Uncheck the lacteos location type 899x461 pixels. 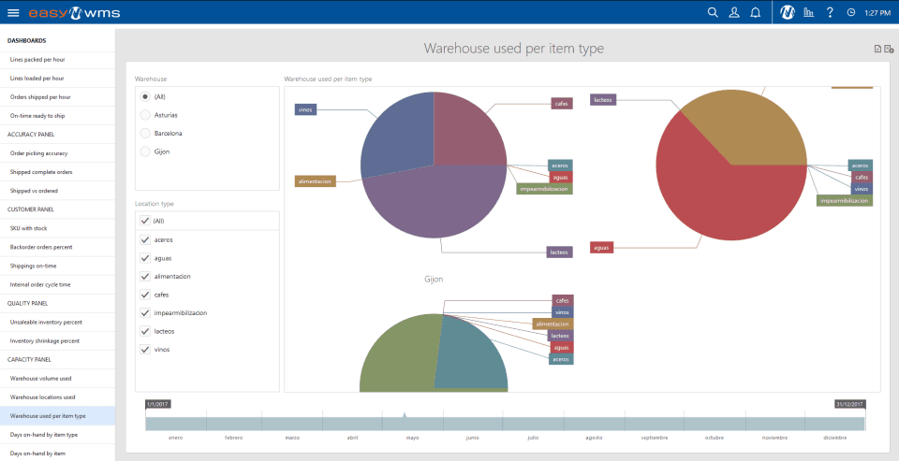pyautogui.click(x=145, y=331)
